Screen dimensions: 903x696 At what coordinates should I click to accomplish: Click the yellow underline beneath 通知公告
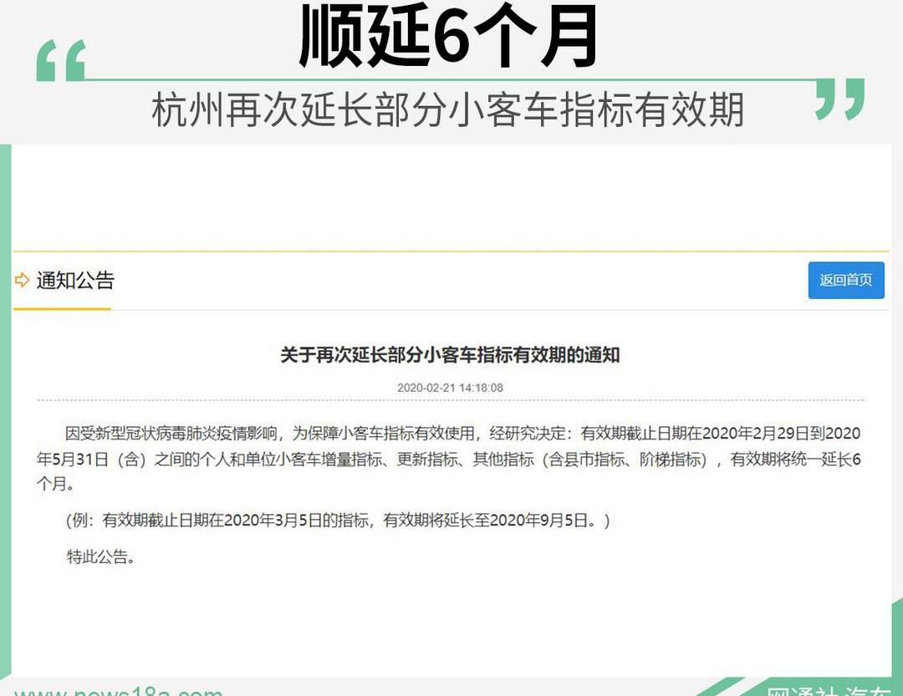pyautogui.click(x=62, y=308)
